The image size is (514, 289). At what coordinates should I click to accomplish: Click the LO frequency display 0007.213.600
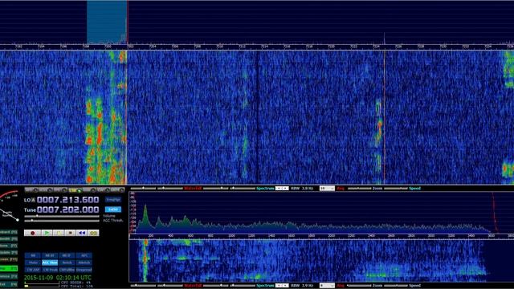[67, 200]
